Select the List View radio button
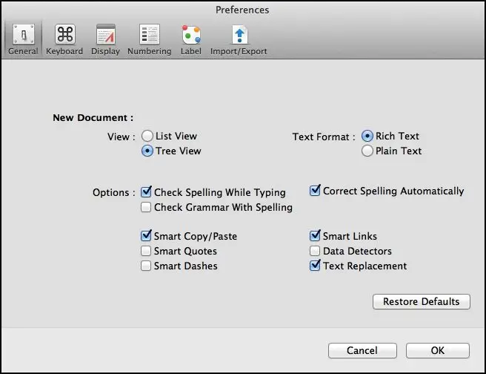 (x=147, y=136)
